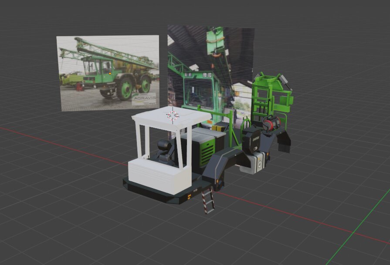This screenshot has width=390, height=265.
Task: Select the red hose reel at the rear
Action: [271, 123]
